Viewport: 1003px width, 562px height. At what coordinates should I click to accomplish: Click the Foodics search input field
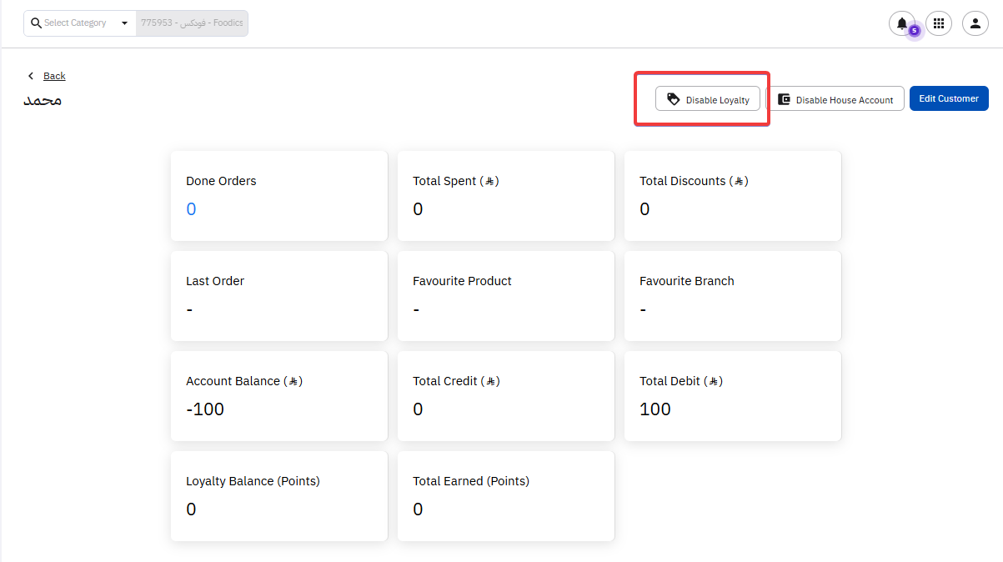[x=192, y=23]
